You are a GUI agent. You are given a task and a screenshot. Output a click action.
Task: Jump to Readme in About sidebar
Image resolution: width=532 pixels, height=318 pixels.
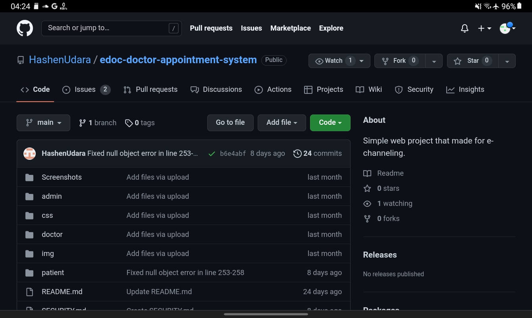pos(383,173)
